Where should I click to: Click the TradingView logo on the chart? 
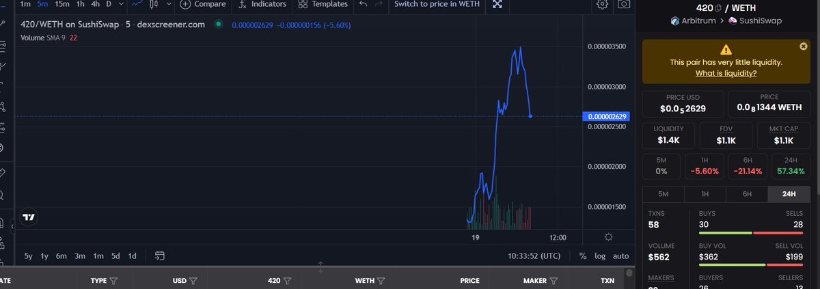pyautogui.click(x=29, y=217)
